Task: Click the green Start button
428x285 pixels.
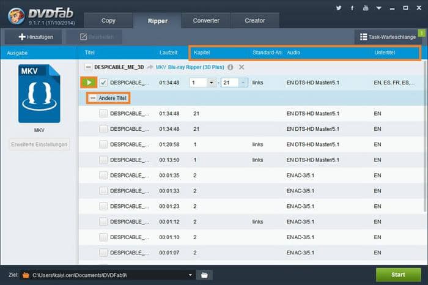Action: click(398, 275)
